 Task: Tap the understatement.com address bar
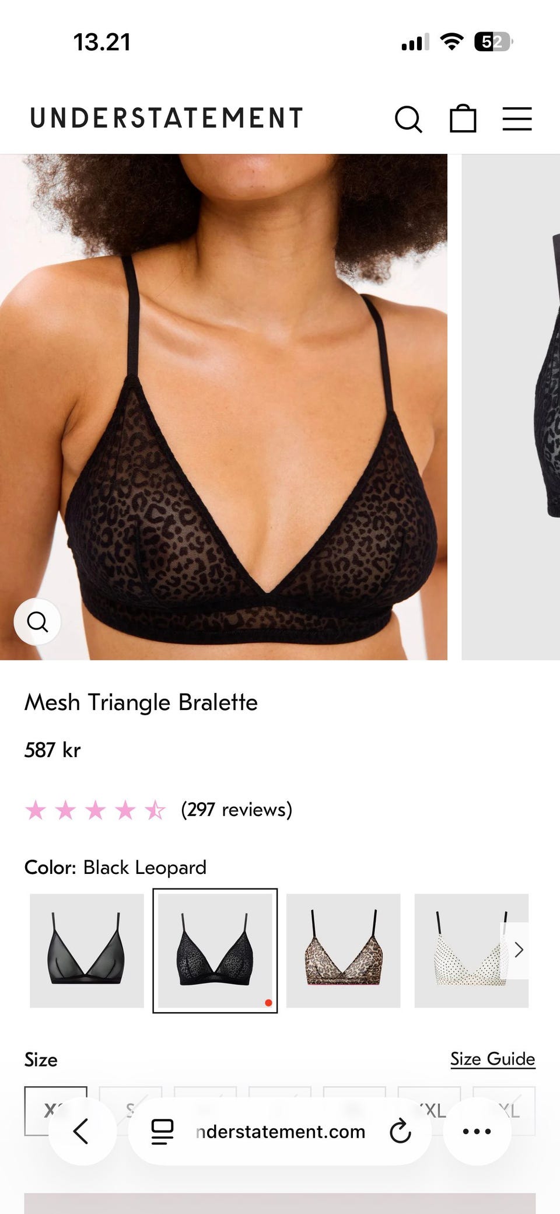coord(281,1132)
